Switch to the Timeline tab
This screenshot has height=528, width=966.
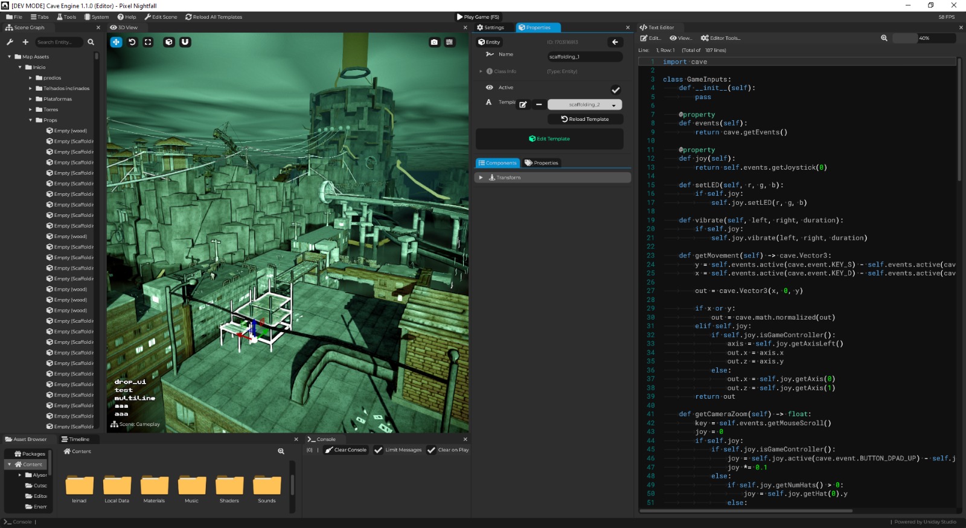(75, 439)
